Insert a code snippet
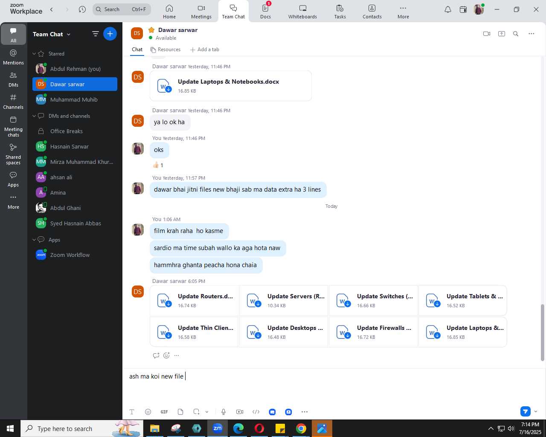546x437 pixels. 256,412
